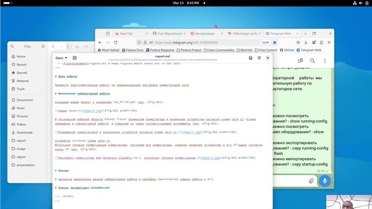Click editor headerbar document icon

pos(251,58)
